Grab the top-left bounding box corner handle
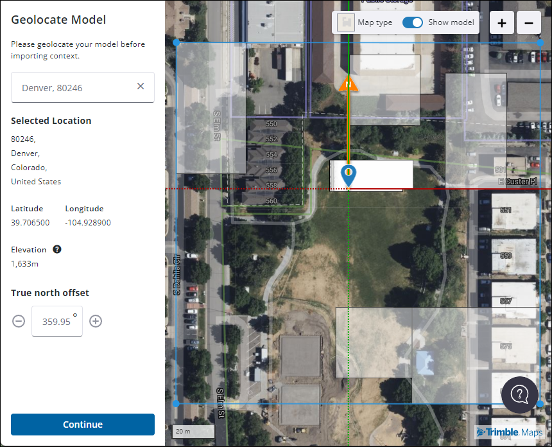This screenshot has width=552, height=447. pyautogui.click(x=177, y=43)
